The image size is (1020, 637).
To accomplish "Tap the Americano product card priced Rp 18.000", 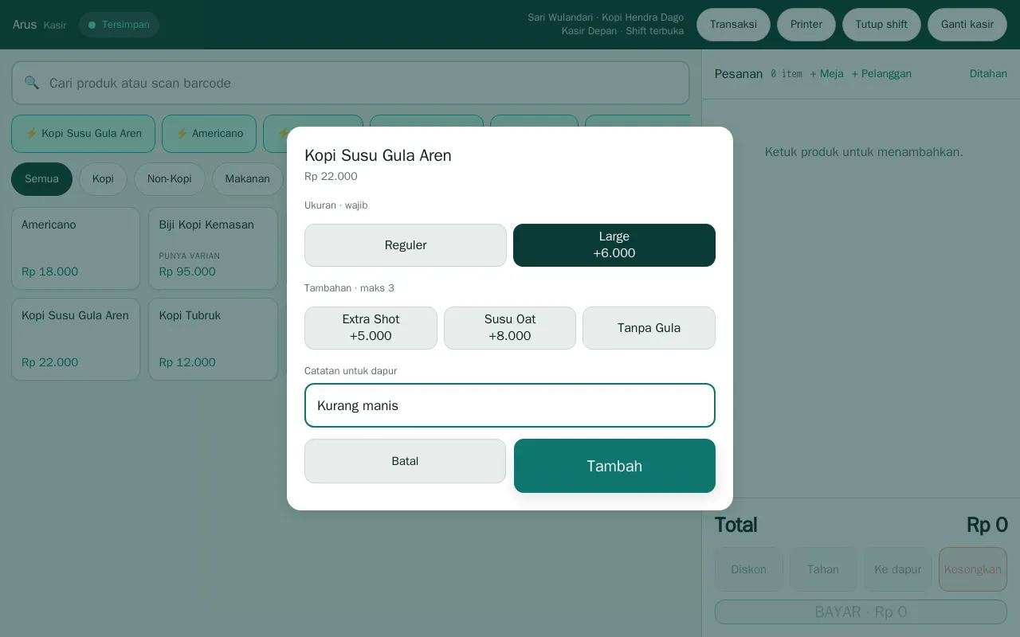I will pos(76,248).
